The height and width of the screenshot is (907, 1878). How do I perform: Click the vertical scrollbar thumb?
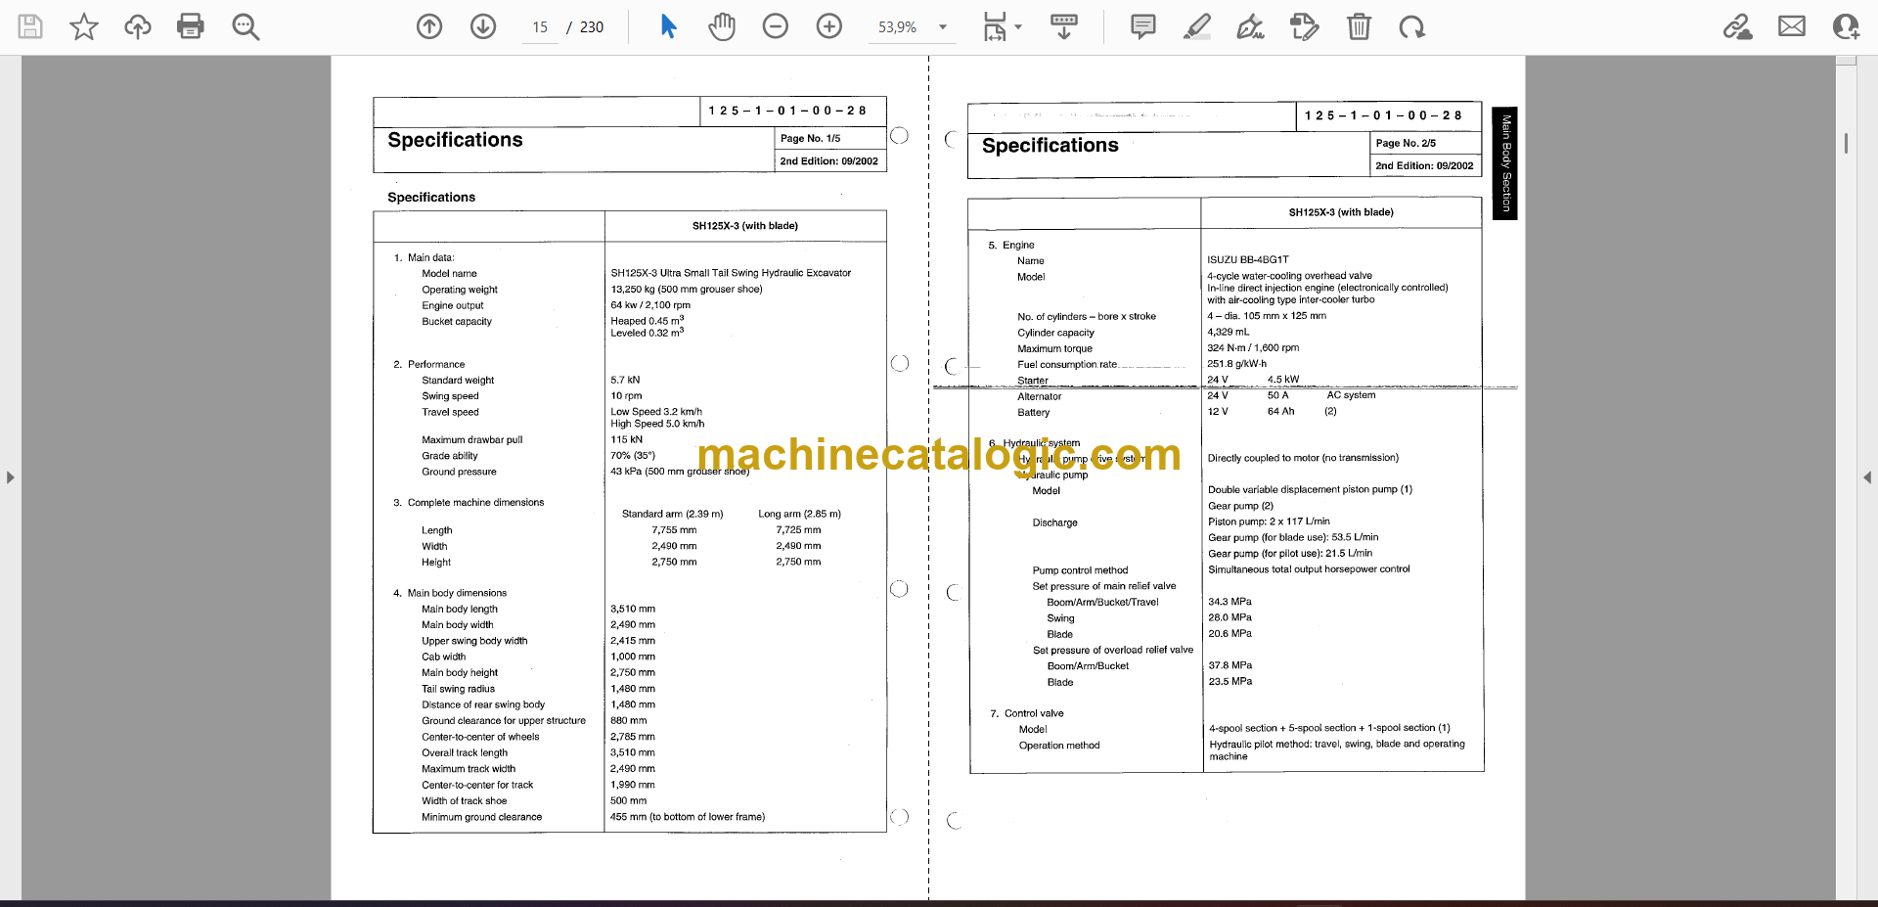coord(1846,143)
